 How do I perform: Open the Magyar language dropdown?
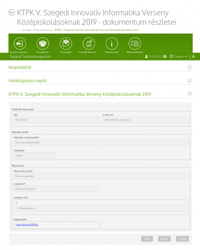click(x=181, y=56)
